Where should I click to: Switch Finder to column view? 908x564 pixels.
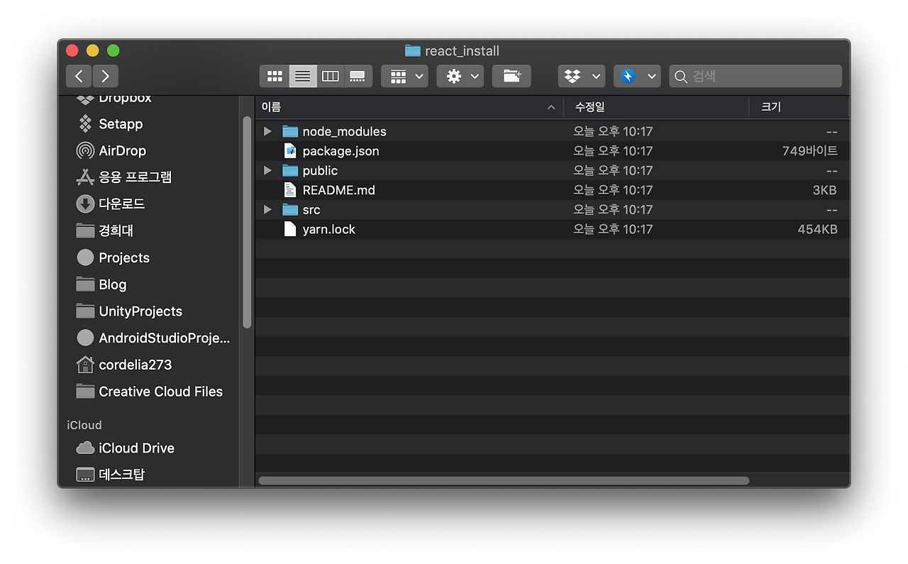coord(330,76)
